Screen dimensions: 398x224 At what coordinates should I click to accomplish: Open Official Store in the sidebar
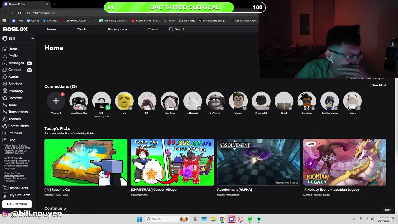(x=16, y=188)
